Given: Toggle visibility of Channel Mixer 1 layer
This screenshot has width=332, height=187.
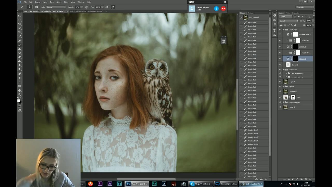Looking at the screenshot, I should coord(280,35).
